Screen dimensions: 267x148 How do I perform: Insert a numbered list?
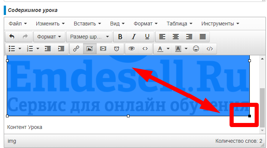30,49
